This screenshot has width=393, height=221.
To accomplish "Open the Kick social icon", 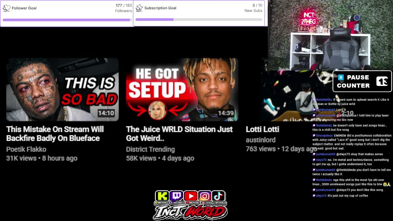I will (162, 196).
